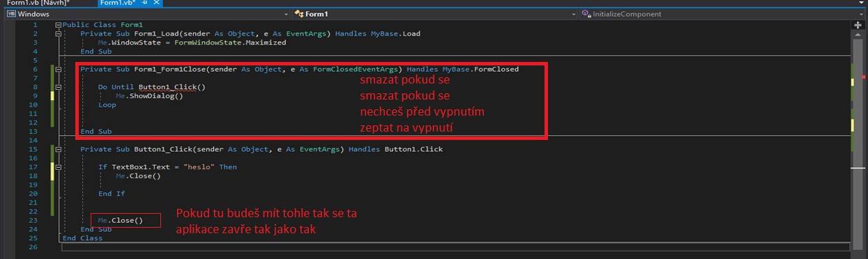Collapse the If TextBox1.Text block outline
The image size is (868, 259).
click(x=58, y=167)
